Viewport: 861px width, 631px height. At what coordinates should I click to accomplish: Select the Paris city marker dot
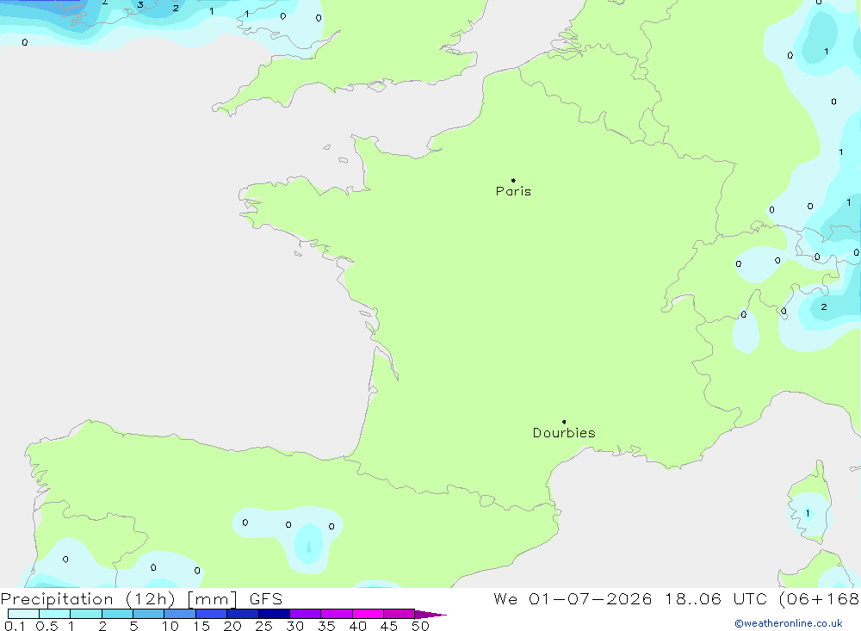click(x=513, y=180)
